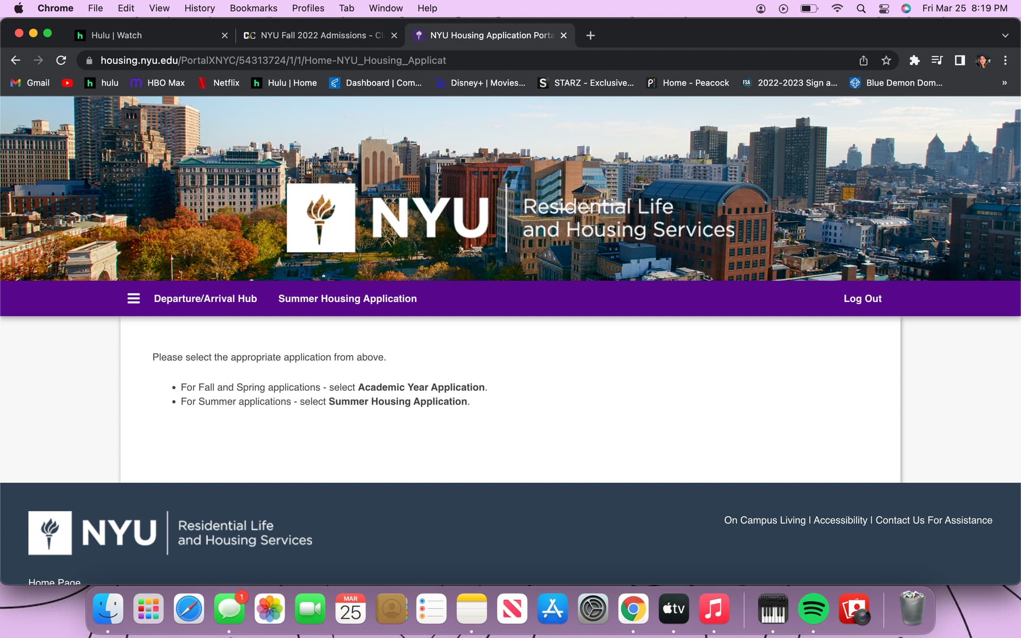
Task: Reload the current page
Action: [x=61, y=60]
